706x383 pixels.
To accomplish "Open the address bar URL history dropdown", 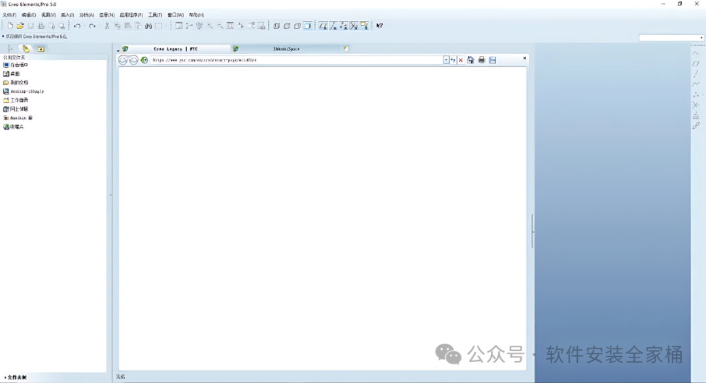I will coord(446,60).
